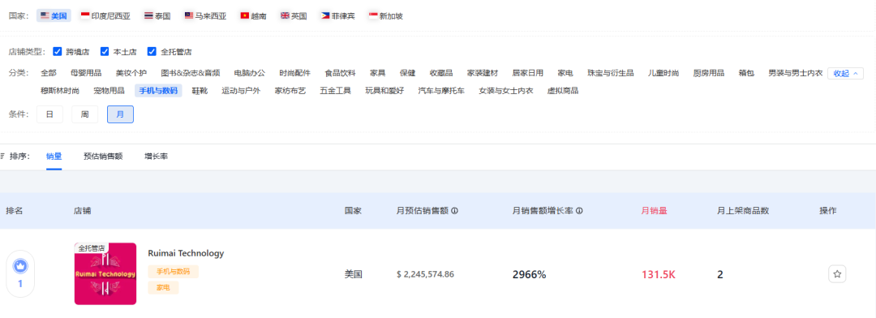
Task: Choose the 玩具和爱好 category
Action: click(x=384, y=91)
